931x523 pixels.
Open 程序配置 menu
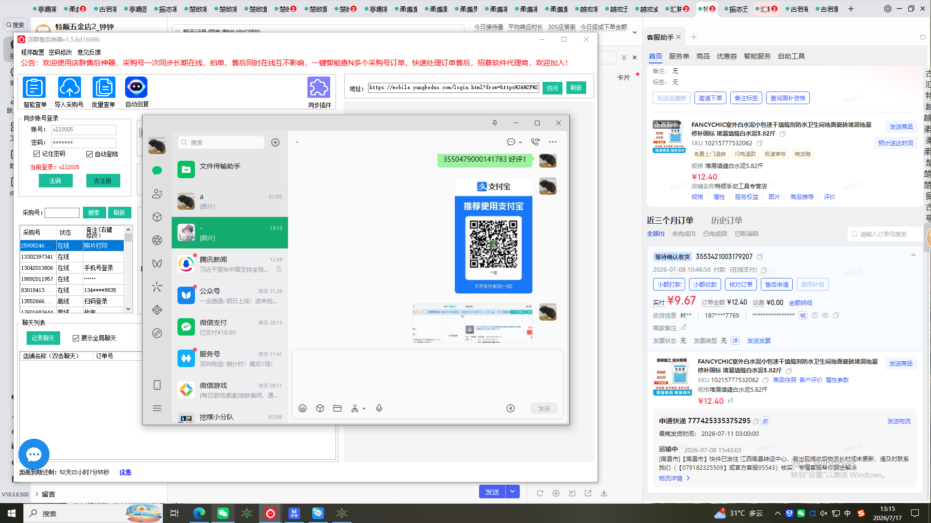(x=32, y=52)
